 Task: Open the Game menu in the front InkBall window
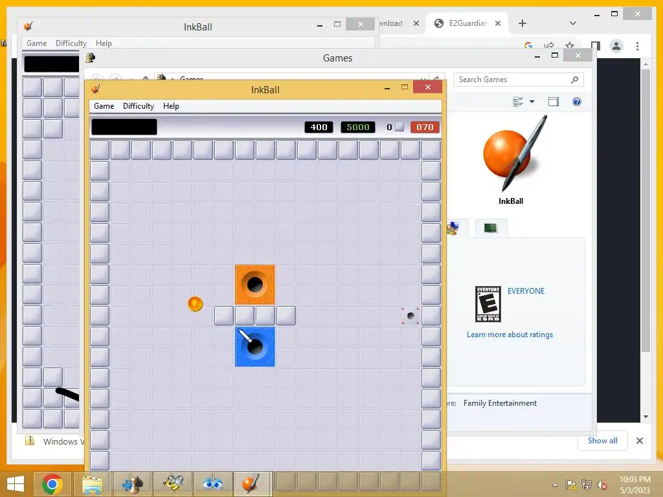pos(104,106)
